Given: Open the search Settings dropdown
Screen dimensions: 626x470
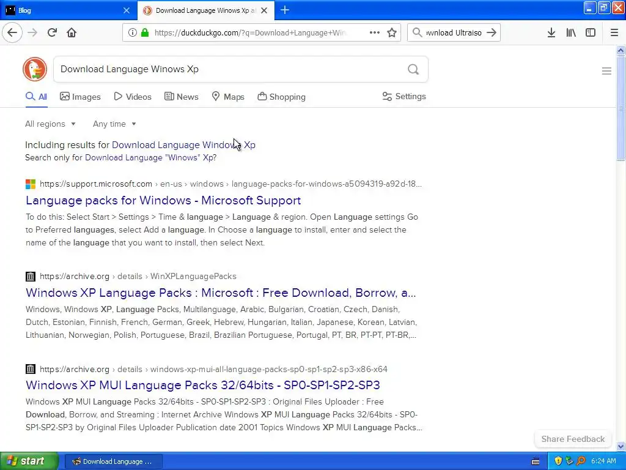Looking at the screenshot, I should pos(404,96).
